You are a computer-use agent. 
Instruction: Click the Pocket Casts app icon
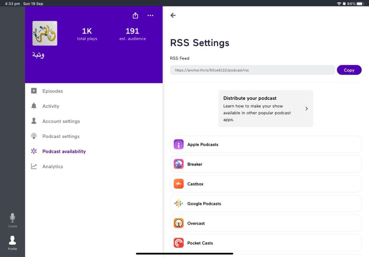pos(179,243)
